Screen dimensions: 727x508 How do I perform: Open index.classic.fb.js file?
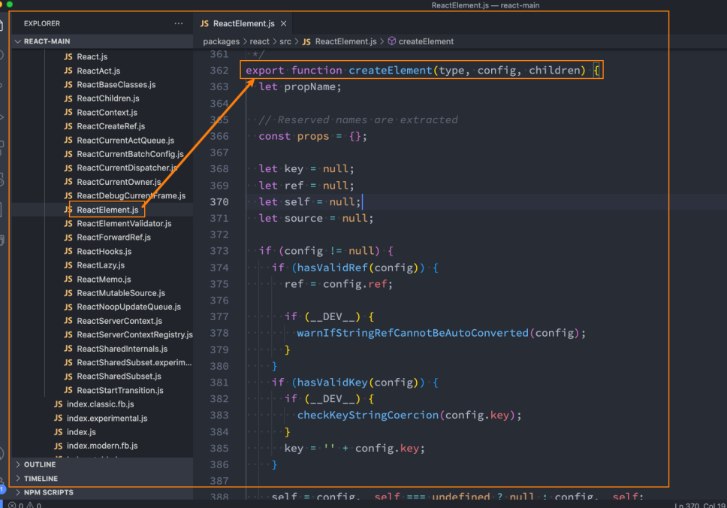100,404
